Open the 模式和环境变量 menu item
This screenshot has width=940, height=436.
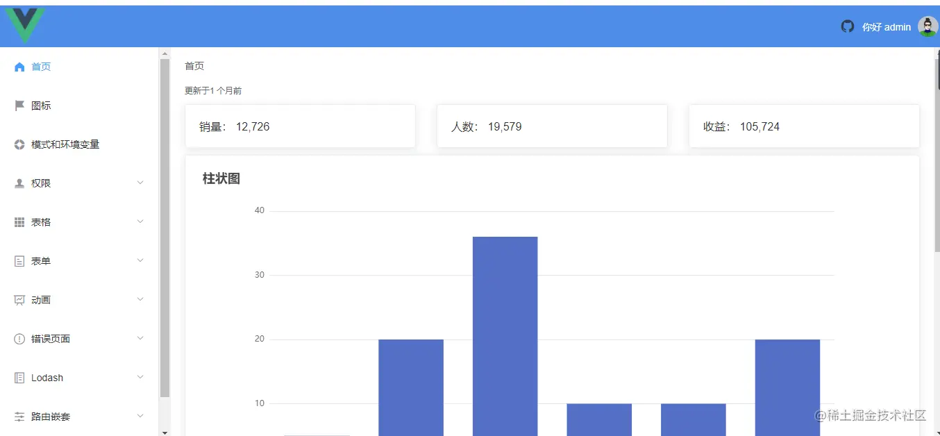pos(79,144)
